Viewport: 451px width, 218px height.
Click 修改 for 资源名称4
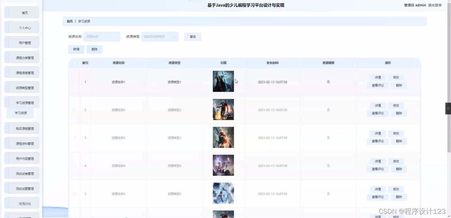396,162
